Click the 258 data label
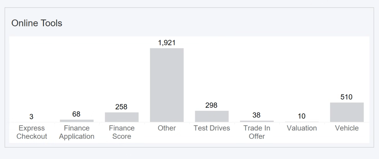The width and height of the screenshot is (379, 159). [121, 107]
